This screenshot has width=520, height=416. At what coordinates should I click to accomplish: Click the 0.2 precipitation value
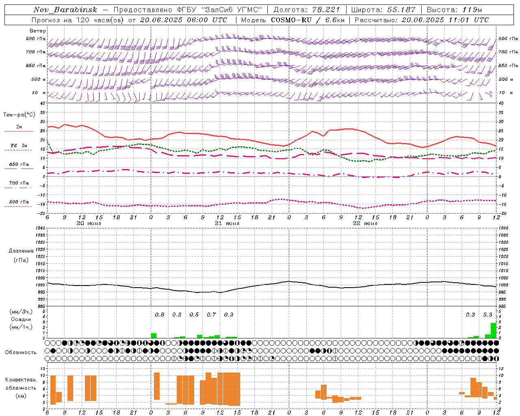(x=177, y=314)
